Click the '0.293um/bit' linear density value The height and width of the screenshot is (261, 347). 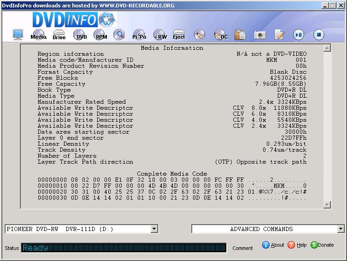(286, 144)
